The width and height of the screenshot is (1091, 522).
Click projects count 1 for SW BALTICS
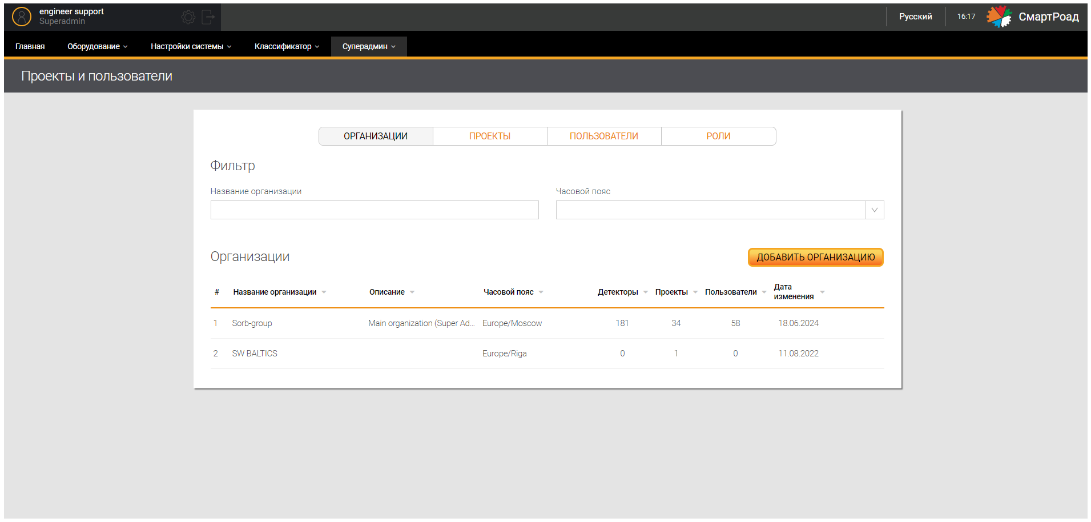[x=676, y=354]
